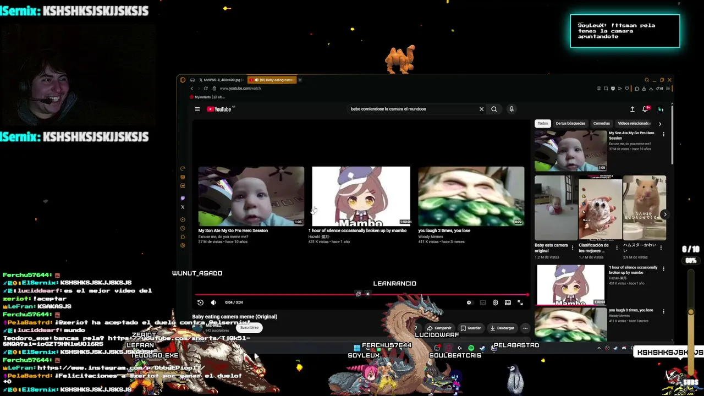
Task: Go back in the browser history
Action: (192, 88)
